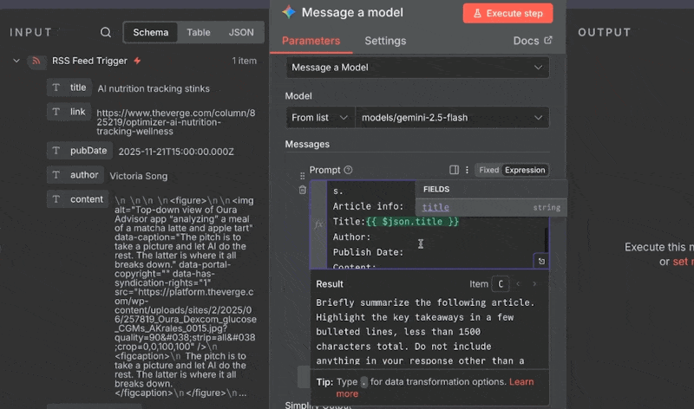Viewport: 694px width, 409px height.
Task: Click the 2025-11-21T15:00:00.000Z pubDate value
Action: coord(176,152)
